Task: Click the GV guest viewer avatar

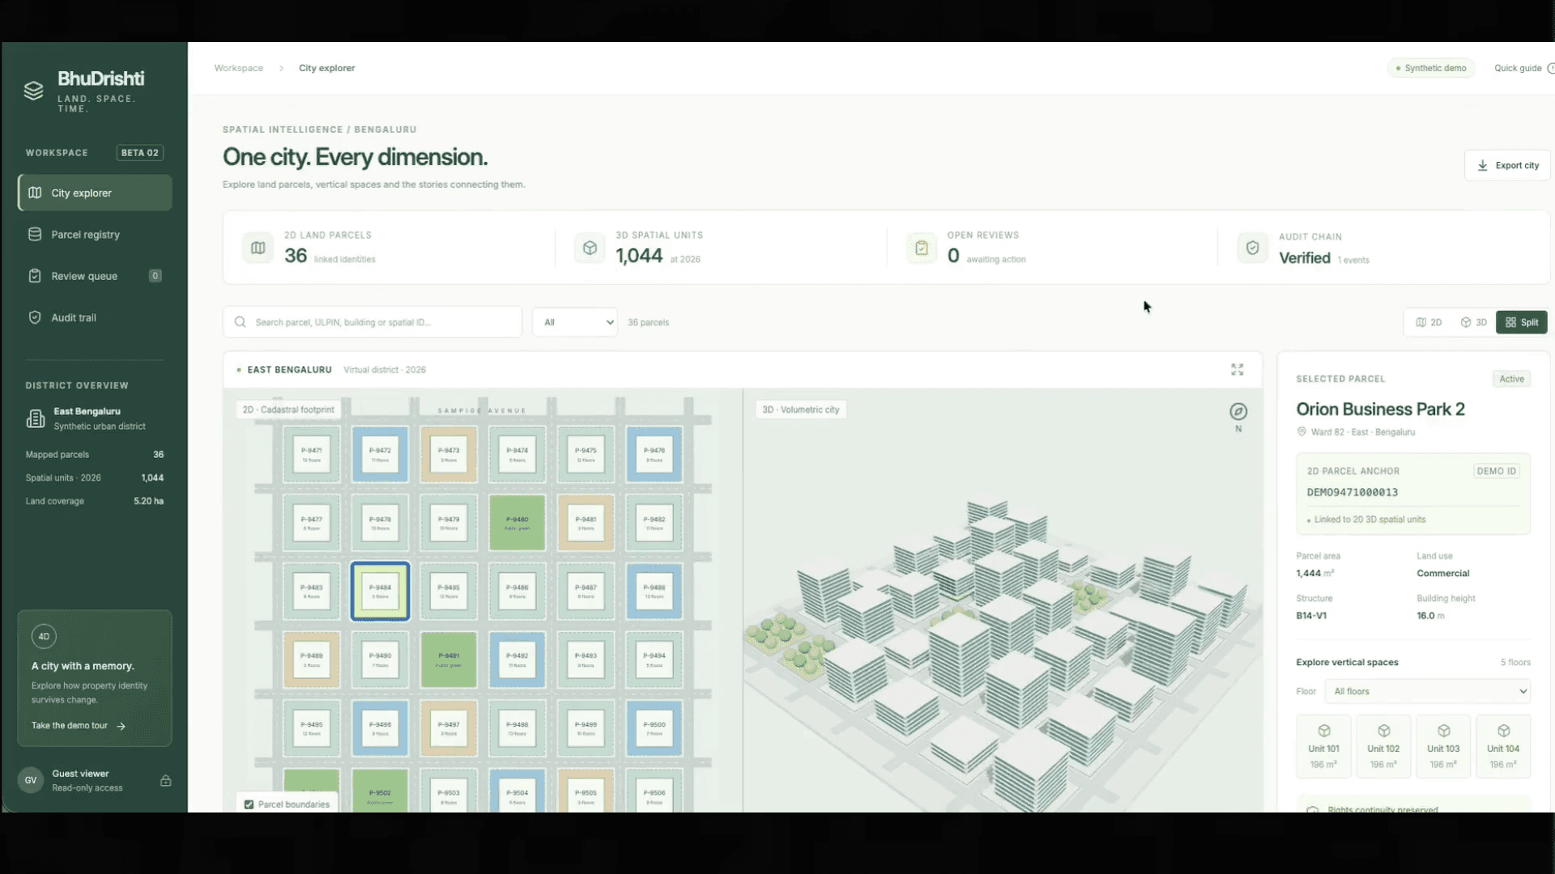Action: 31,780
